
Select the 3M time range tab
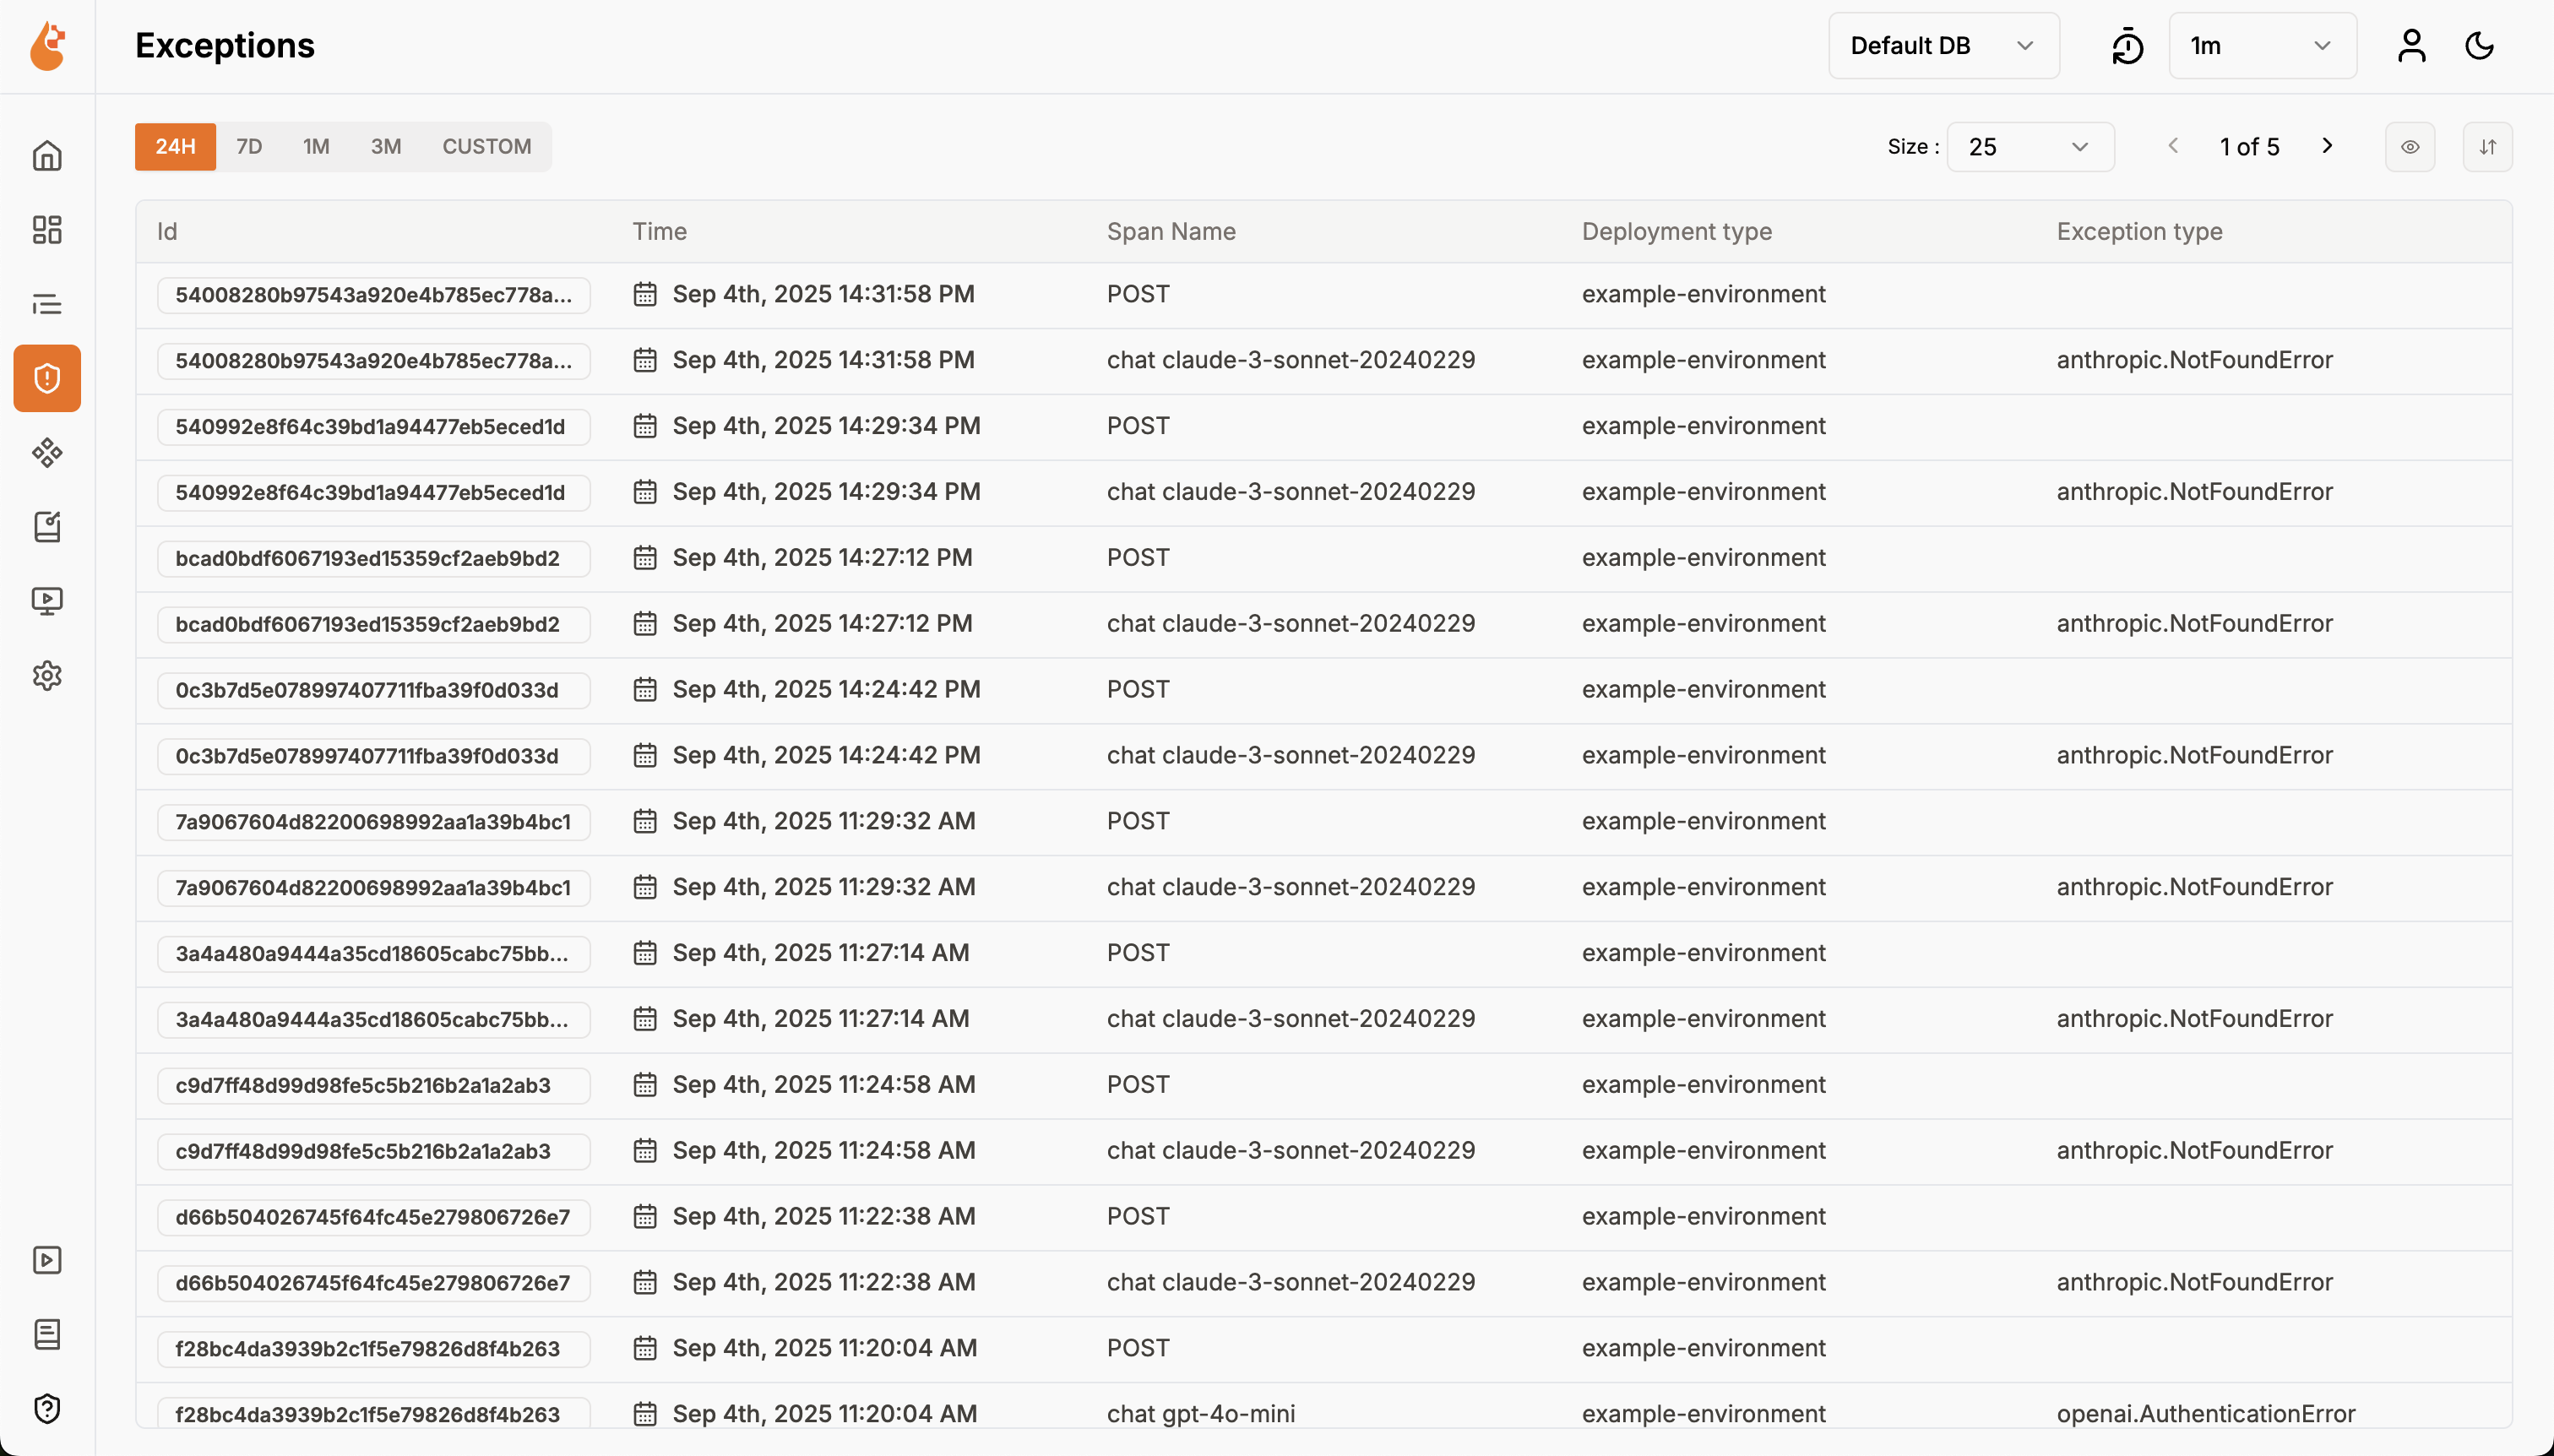pyautogui.click(x=386, y=147)
